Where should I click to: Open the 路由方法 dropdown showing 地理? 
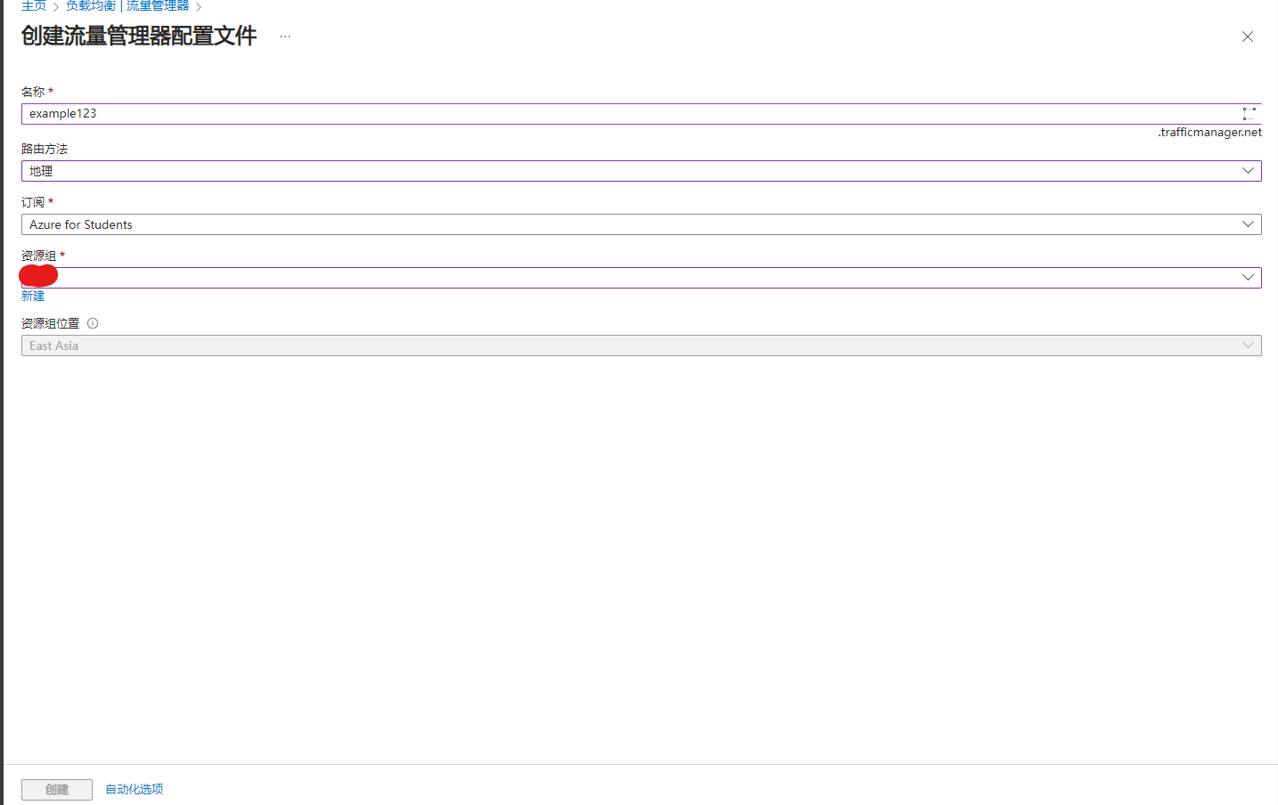641,171
